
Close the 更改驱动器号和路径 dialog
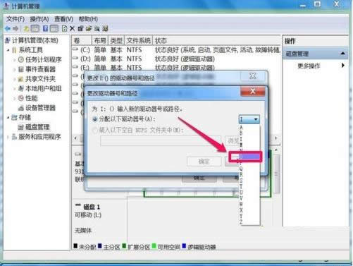point(253,91)
